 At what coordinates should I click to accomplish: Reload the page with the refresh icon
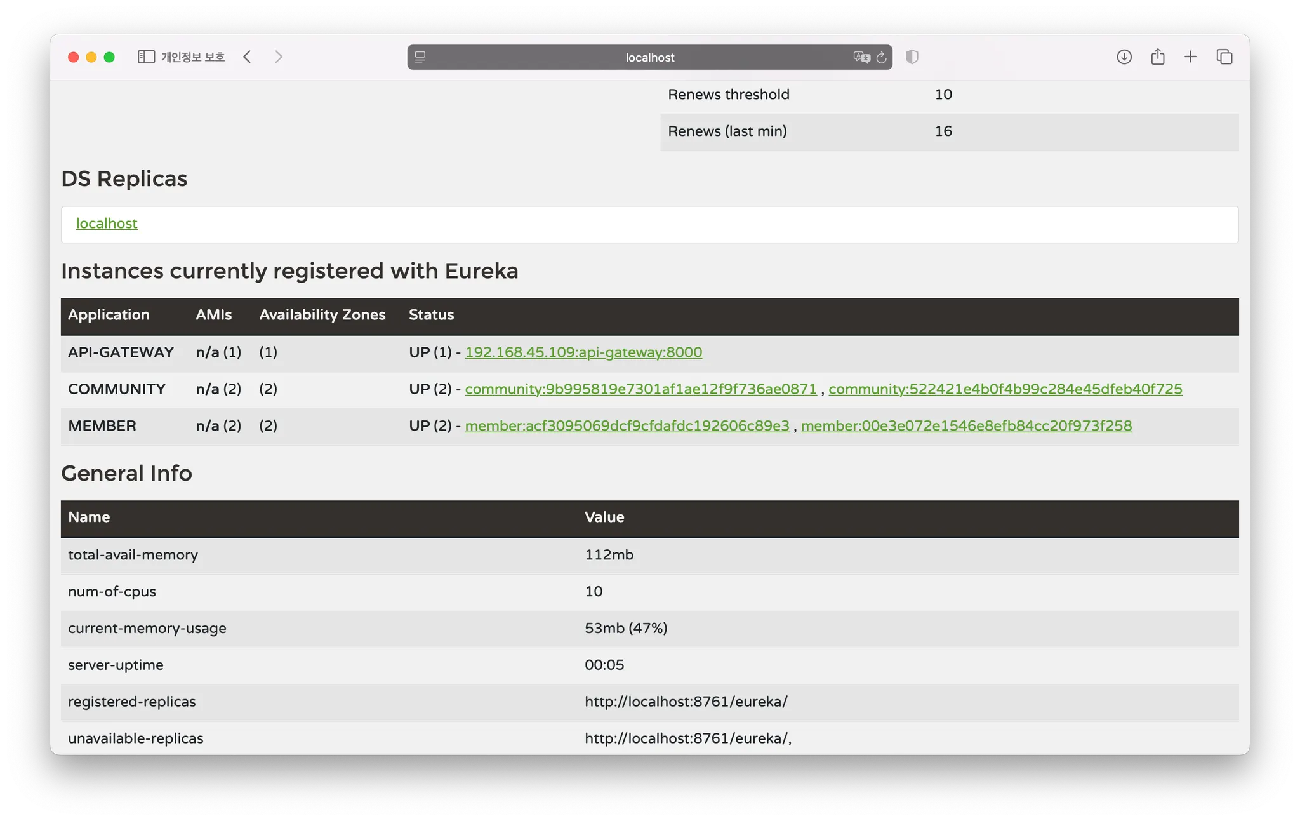(x=882, y=57)
